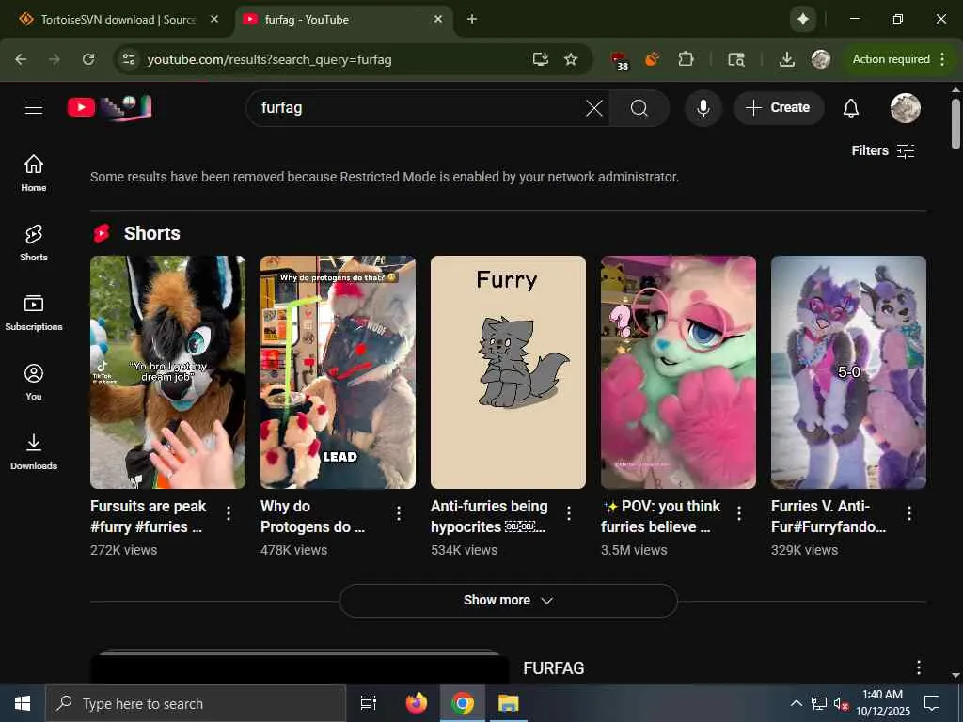Open Extensions puzzle menu

pos(686,59)
